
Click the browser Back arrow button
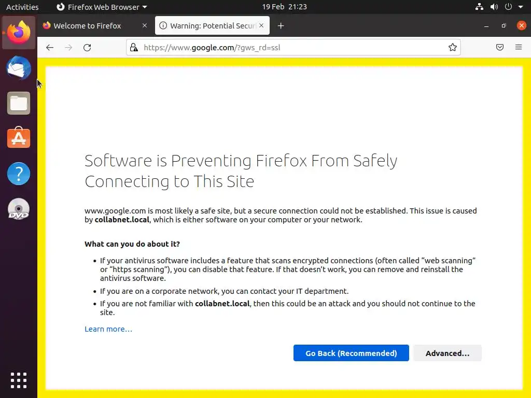click(x=50, y=48)
